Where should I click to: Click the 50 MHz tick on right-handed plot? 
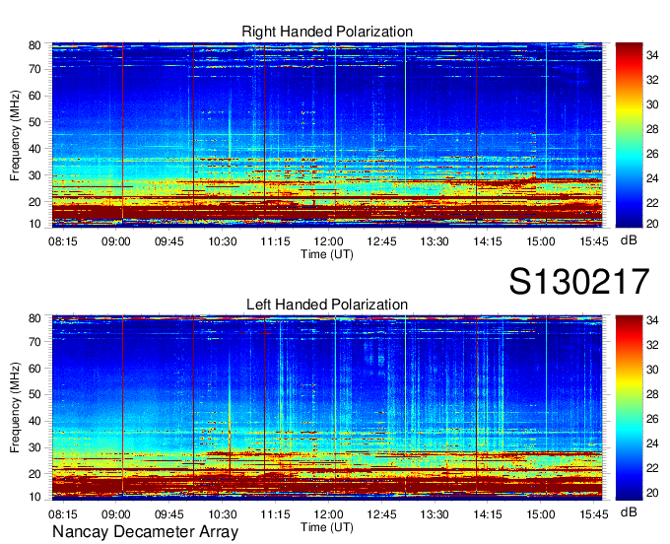tap(34, 122)
